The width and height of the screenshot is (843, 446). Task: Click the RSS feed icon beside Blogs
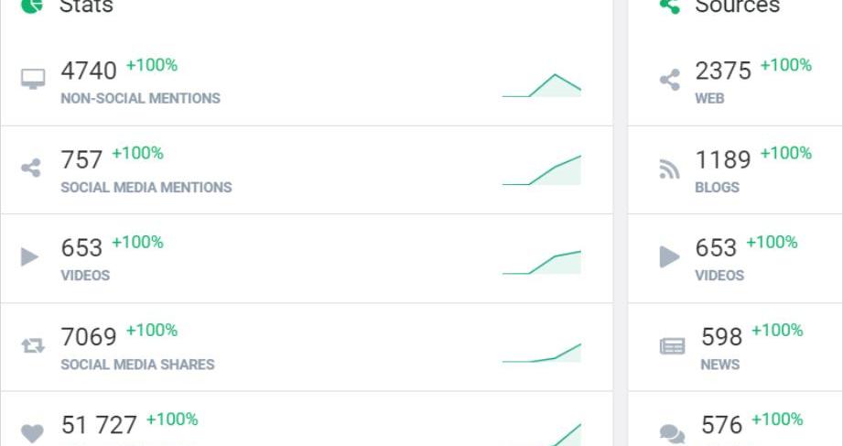[x=670, y=169]
